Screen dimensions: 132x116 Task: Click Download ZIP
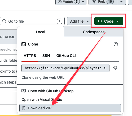pos(70,108)
